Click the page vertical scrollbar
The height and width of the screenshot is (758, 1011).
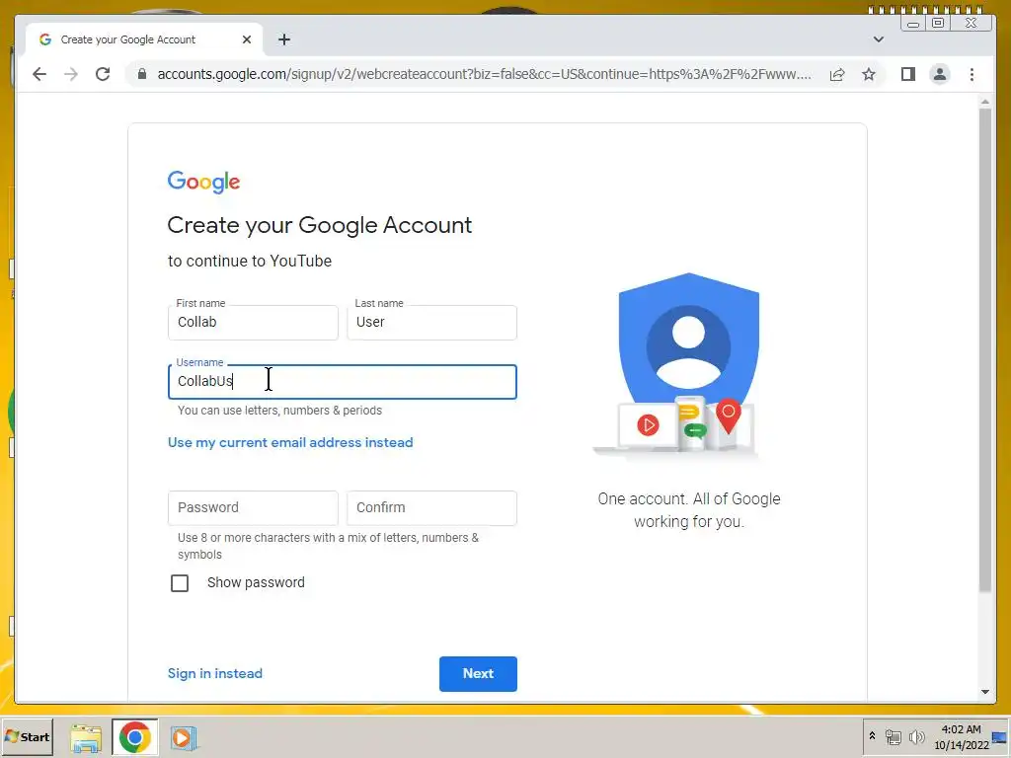[x=984, y=351]
